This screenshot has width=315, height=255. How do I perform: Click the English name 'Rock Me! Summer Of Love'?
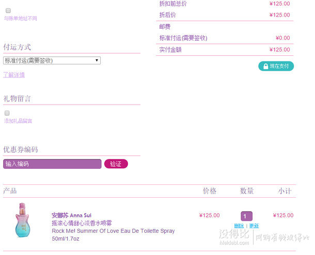pos(86,231)
